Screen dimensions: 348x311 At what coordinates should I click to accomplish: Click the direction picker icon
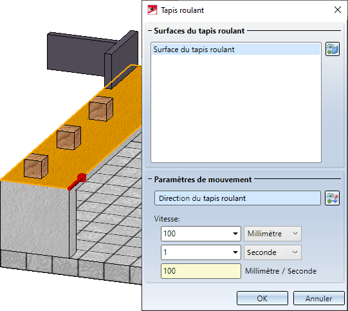click(333, 198)
